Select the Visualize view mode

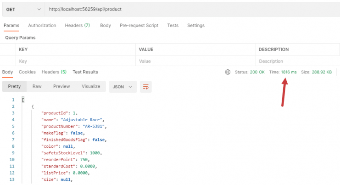91,86
